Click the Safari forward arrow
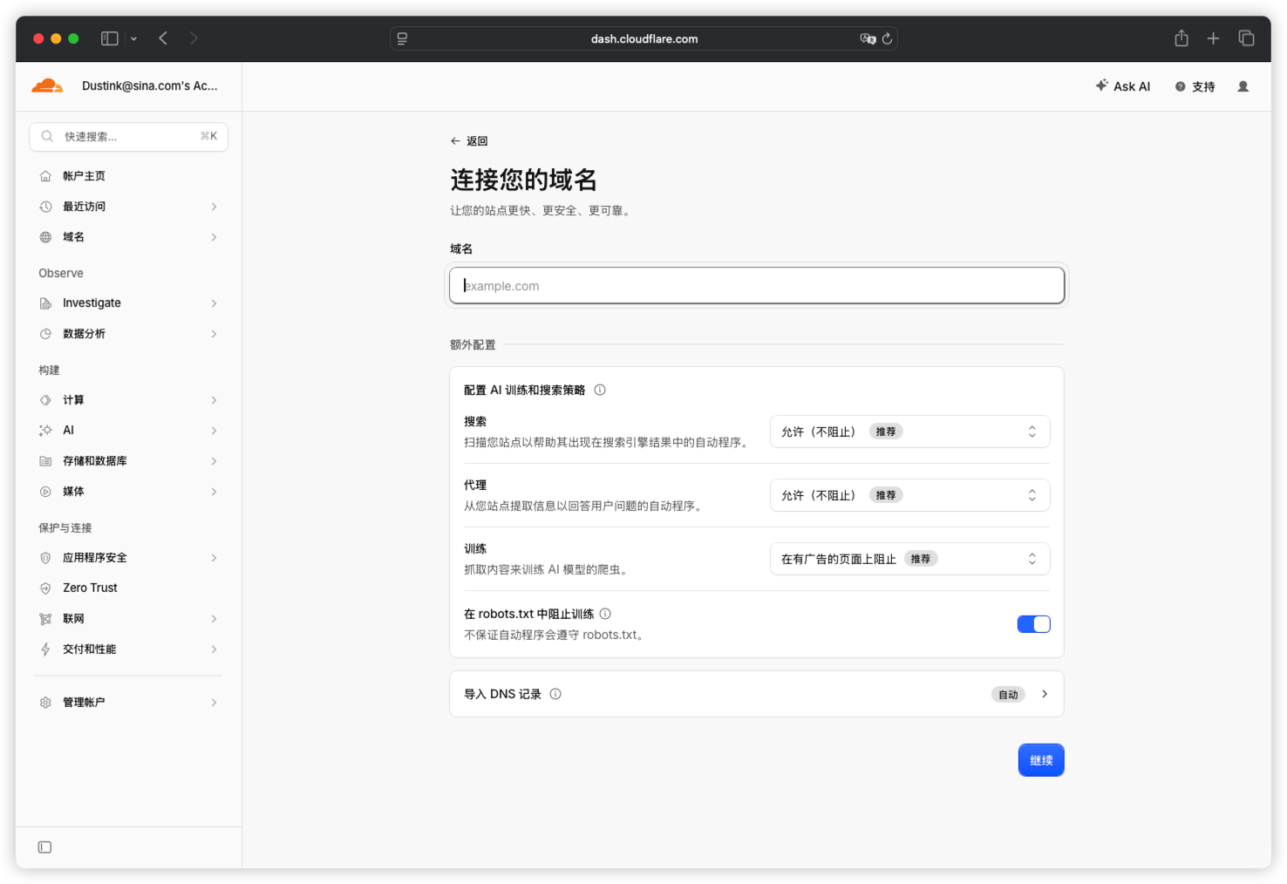 (x=194, y=38)
